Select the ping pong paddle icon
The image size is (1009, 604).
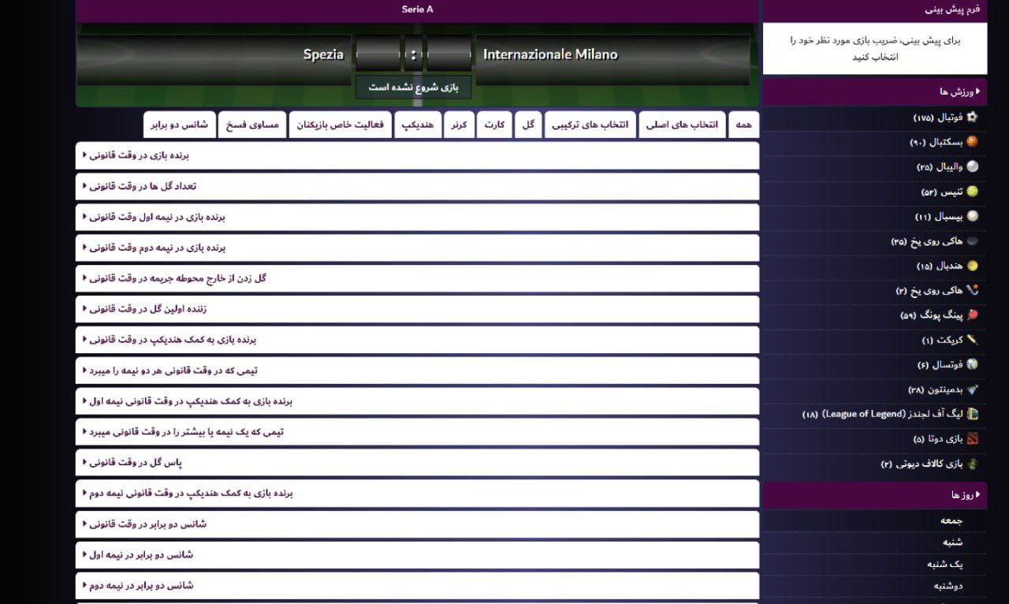972,315
